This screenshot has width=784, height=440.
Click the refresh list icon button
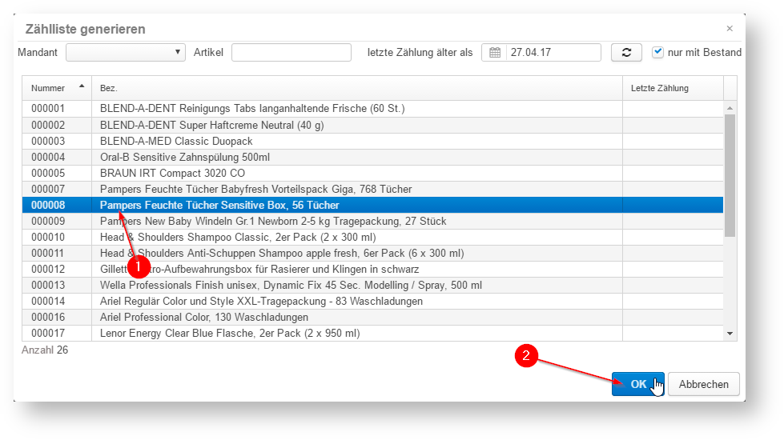pyautogui.click(x=626, y=53)
